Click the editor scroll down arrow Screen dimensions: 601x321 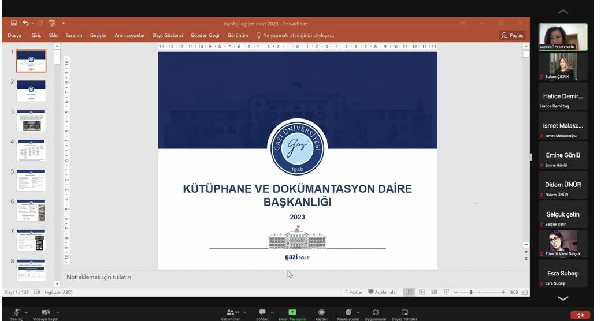[526, 244]
